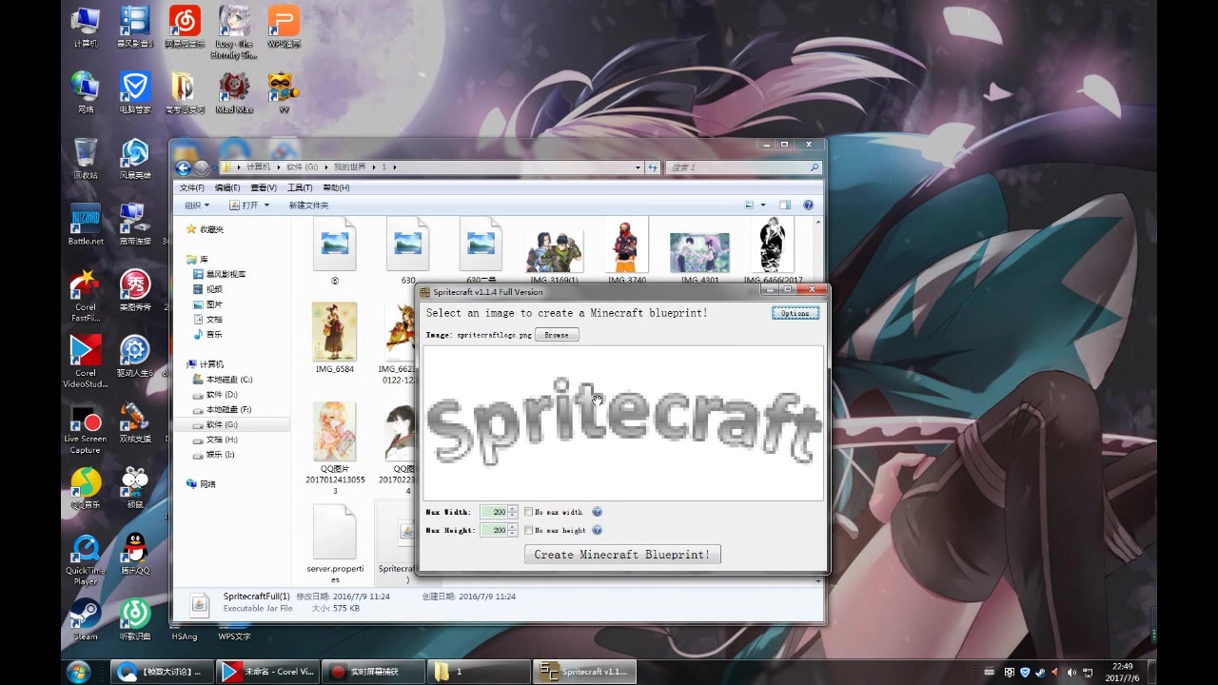Select 视频 library in navigation pane
The image size is (1218, 685).
207,289
